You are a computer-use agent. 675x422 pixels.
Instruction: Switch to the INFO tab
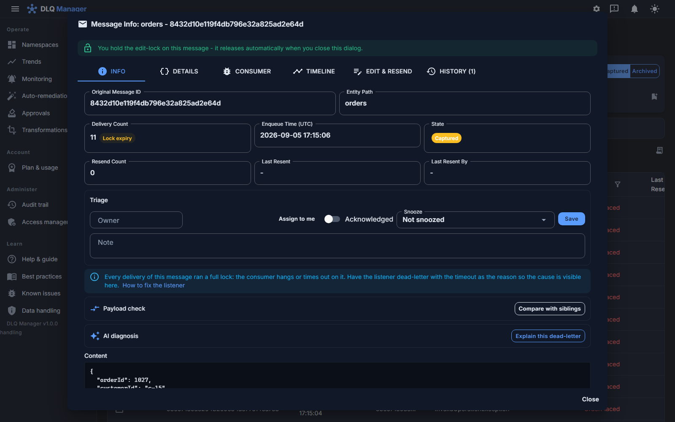111,71
